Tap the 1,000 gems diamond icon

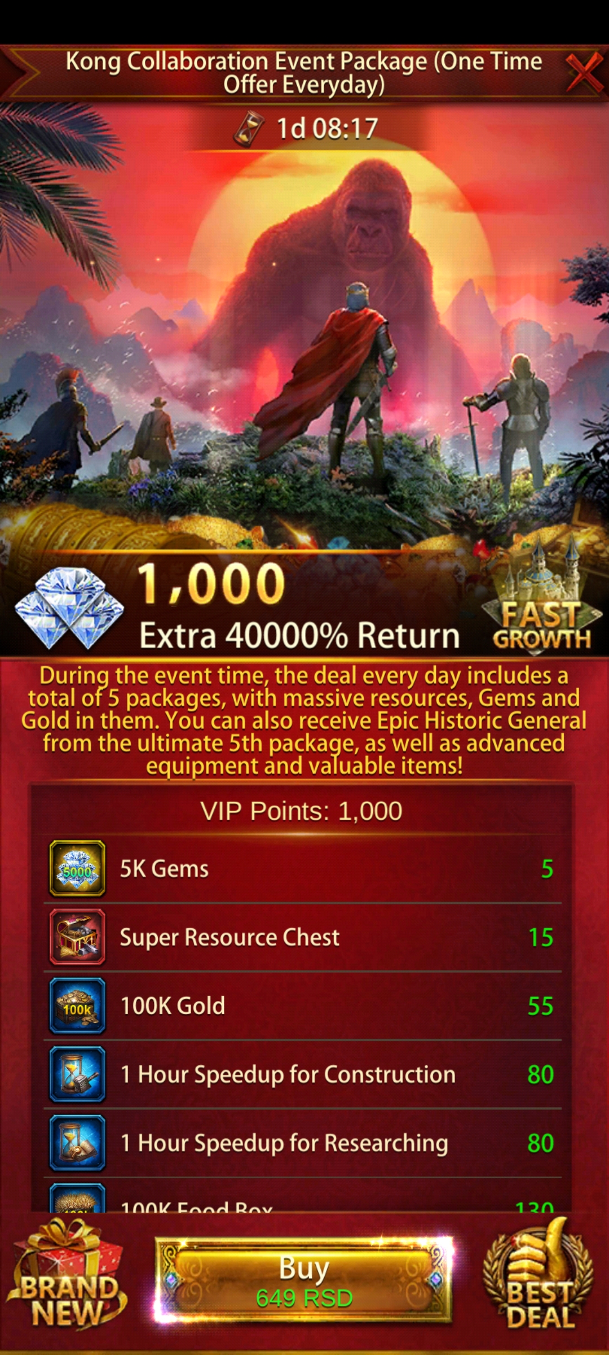69,607
